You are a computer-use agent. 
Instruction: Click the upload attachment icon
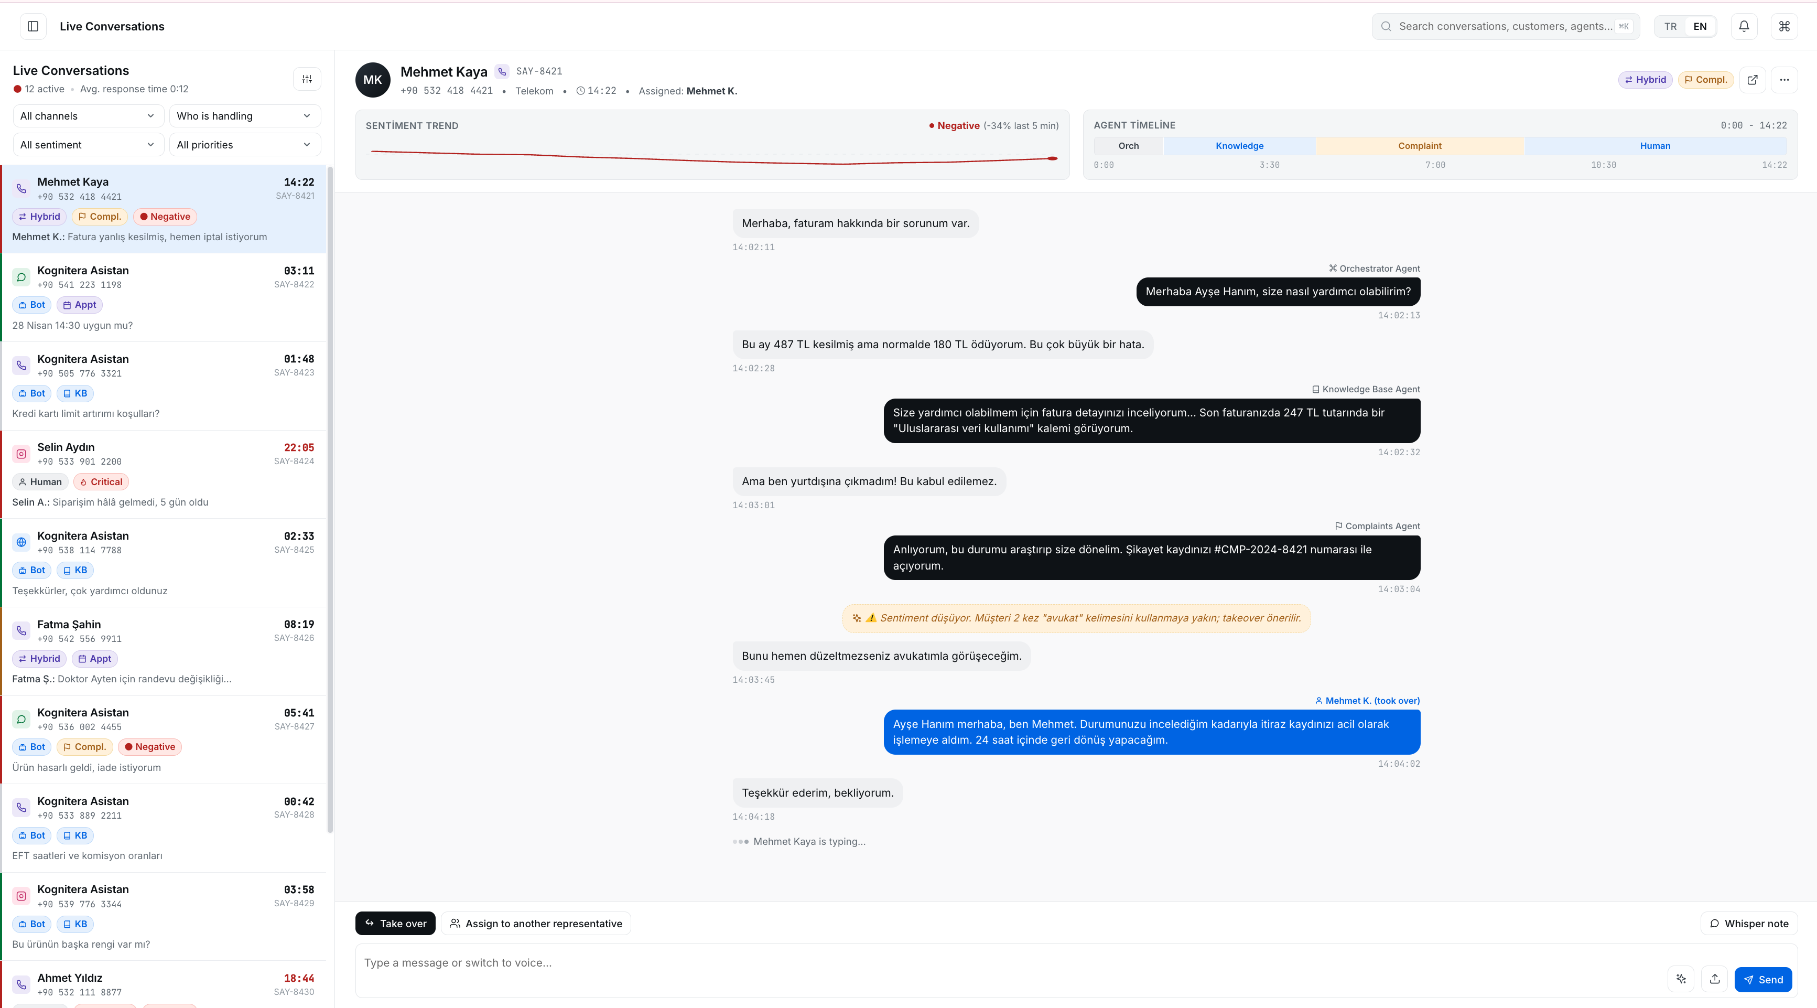(x=1715, y=979)
